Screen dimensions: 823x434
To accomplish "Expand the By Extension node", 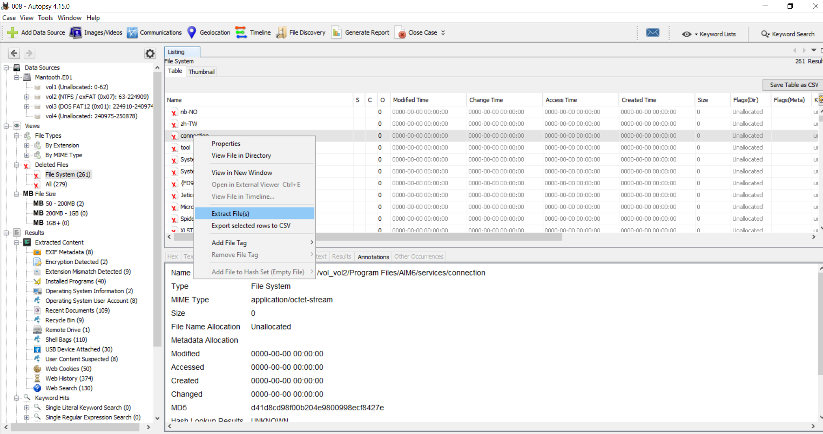I will pyautogui.click(x=27, y=146).
